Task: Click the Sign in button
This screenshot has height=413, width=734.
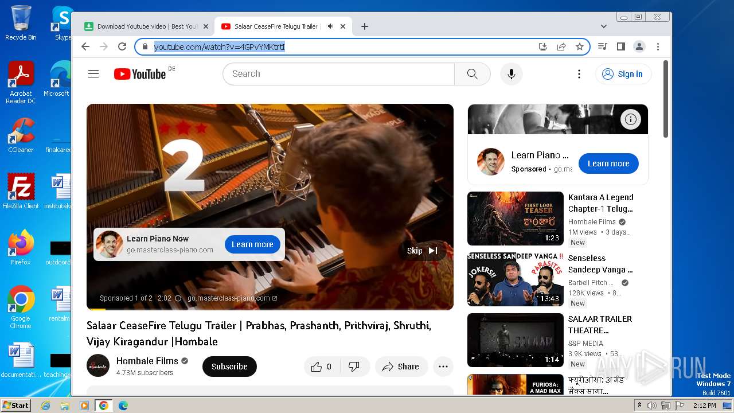Action: coord(623,74)
